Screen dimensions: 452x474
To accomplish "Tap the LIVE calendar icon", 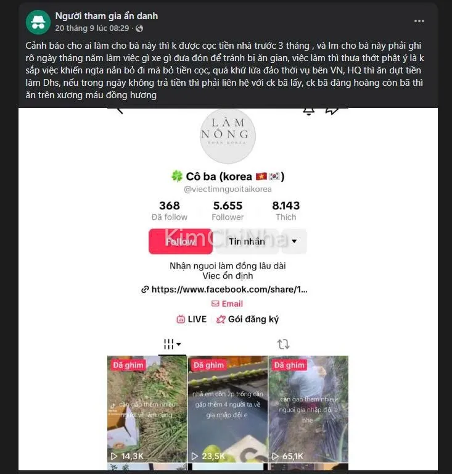I will [x=181, y=319].
